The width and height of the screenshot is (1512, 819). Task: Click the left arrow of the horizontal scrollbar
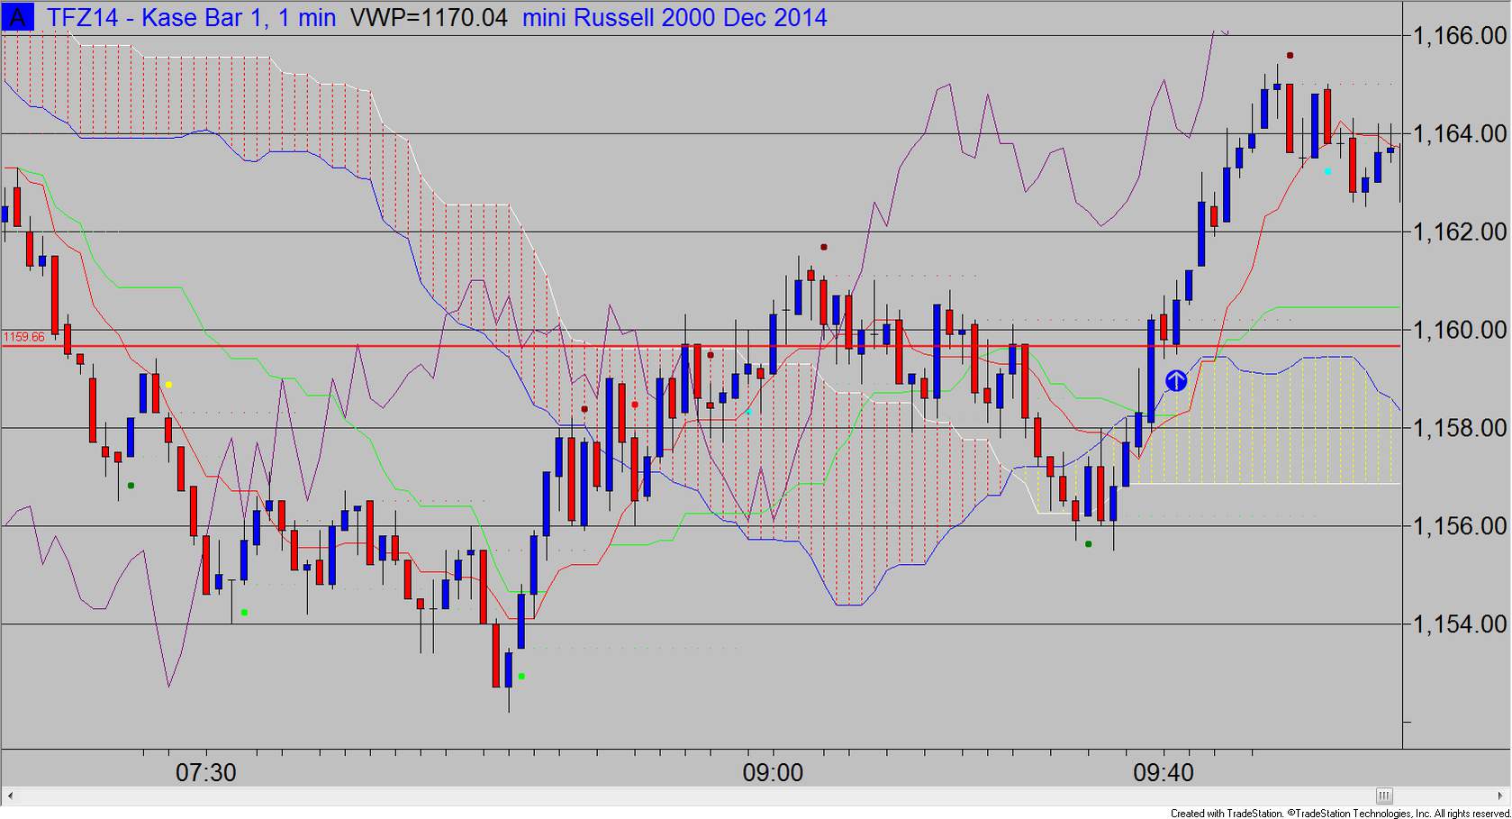(10, 796)
